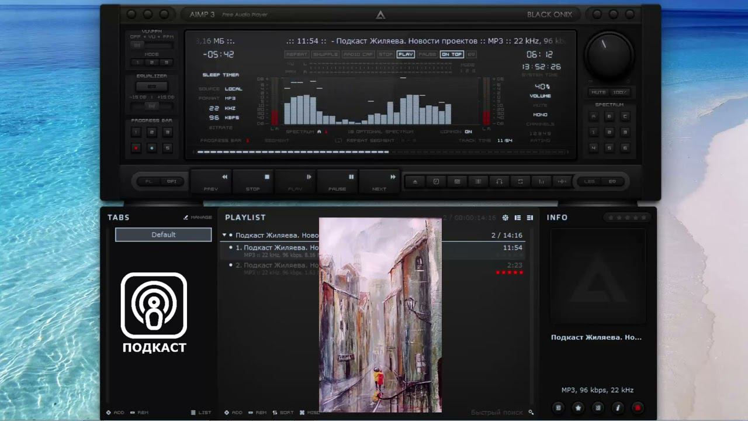748x421 pixels.
Task: Open the headphones icon in the toolbar
Action: [x=499, y=181]
